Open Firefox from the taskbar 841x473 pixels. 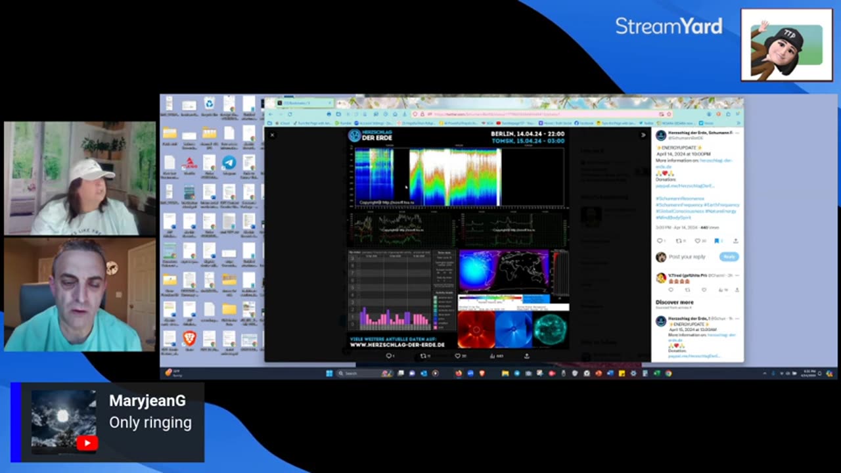coord(459,373)
